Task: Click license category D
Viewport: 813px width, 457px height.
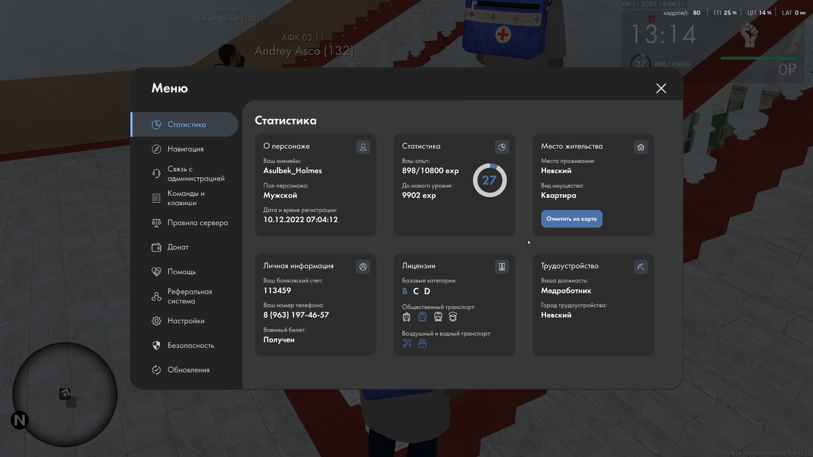Action: click(x=427, y=291)
